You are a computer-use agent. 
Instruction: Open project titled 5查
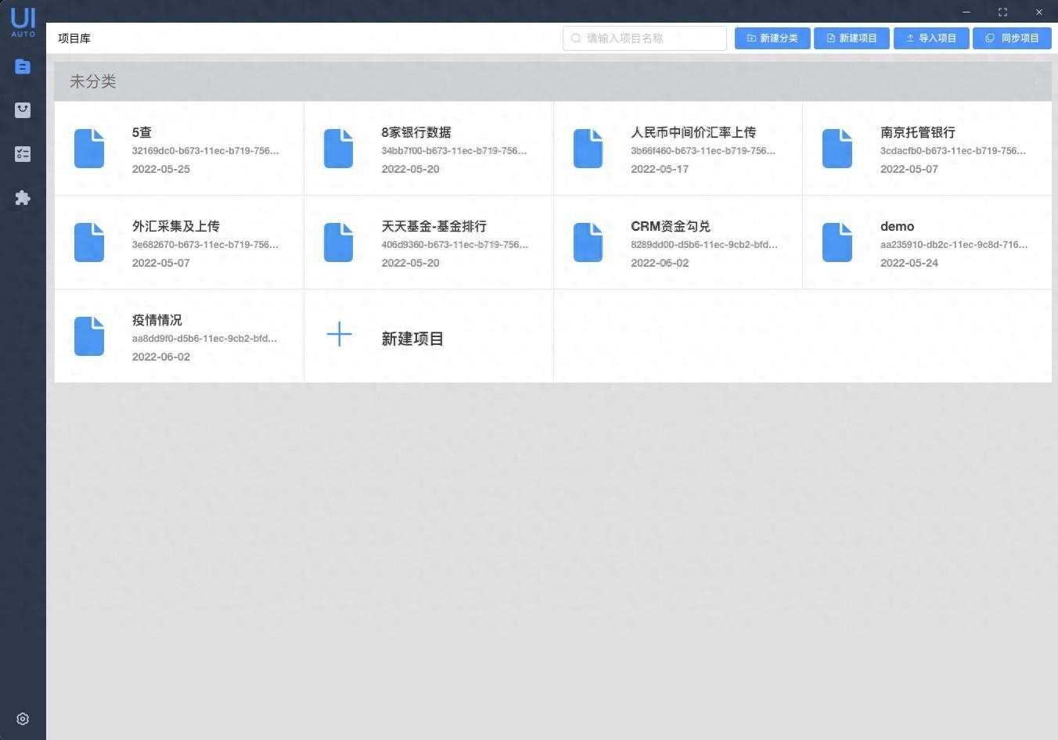[x=142, y=132]
